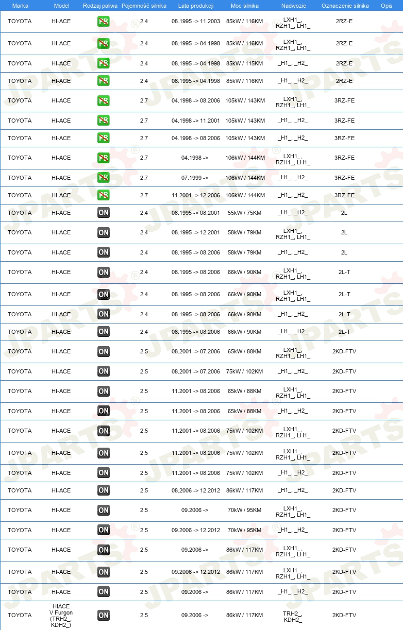
Task: Select the 3RZ-FE engine code in the 07.1999 -> row
Action: coord(344,178)
